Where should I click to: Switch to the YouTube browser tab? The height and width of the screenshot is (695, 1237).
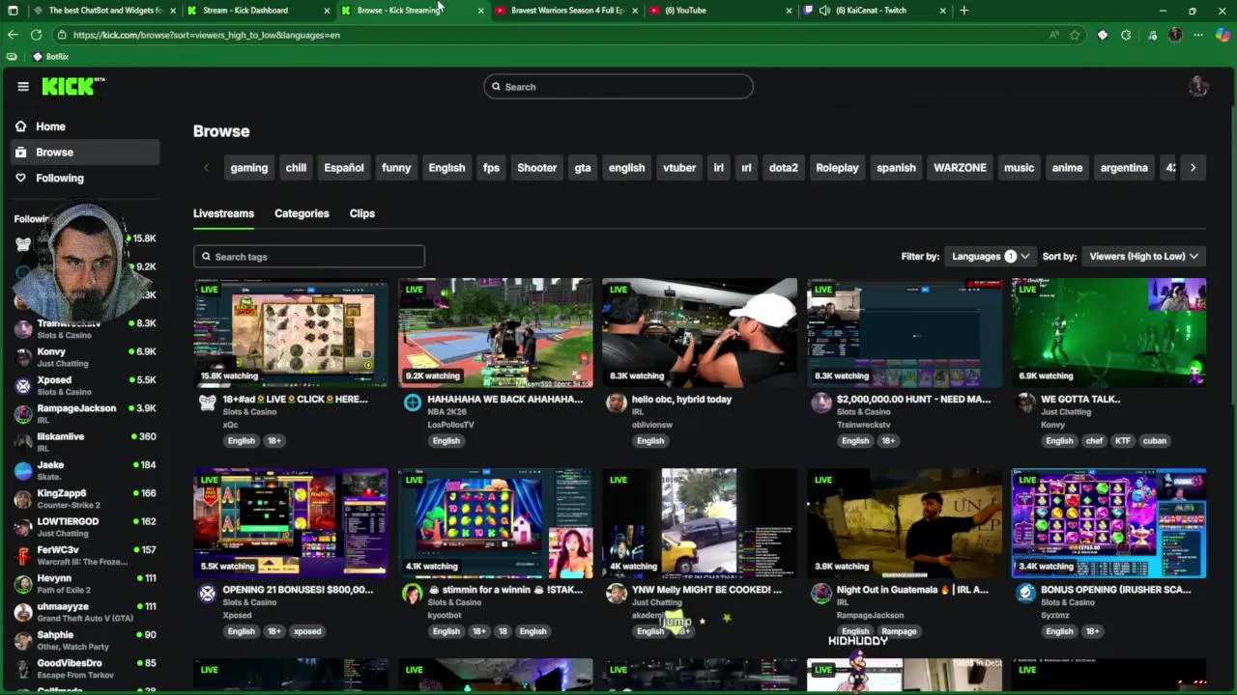pos(720,11)
